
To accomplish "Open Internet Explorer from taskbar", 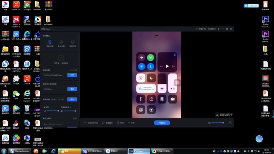I will tap(53, 151).
